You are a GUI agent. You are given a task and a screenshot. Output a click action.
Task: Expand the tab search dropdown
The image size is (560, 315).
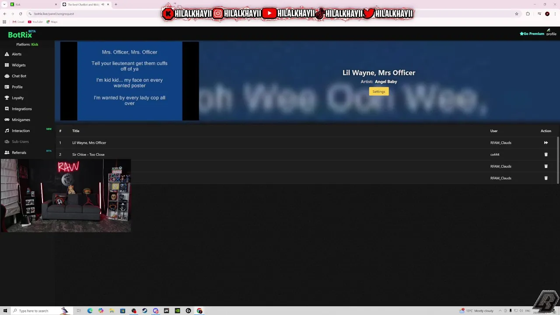click(4, 4)
